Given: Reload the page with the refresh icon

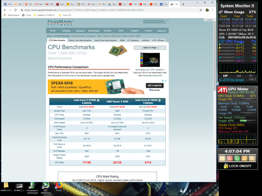Looking at the screenshot, I should pos(15,10).
